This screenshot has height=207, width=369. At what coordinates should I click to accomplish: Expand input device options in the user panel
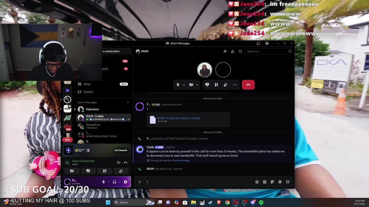(108, 182)
